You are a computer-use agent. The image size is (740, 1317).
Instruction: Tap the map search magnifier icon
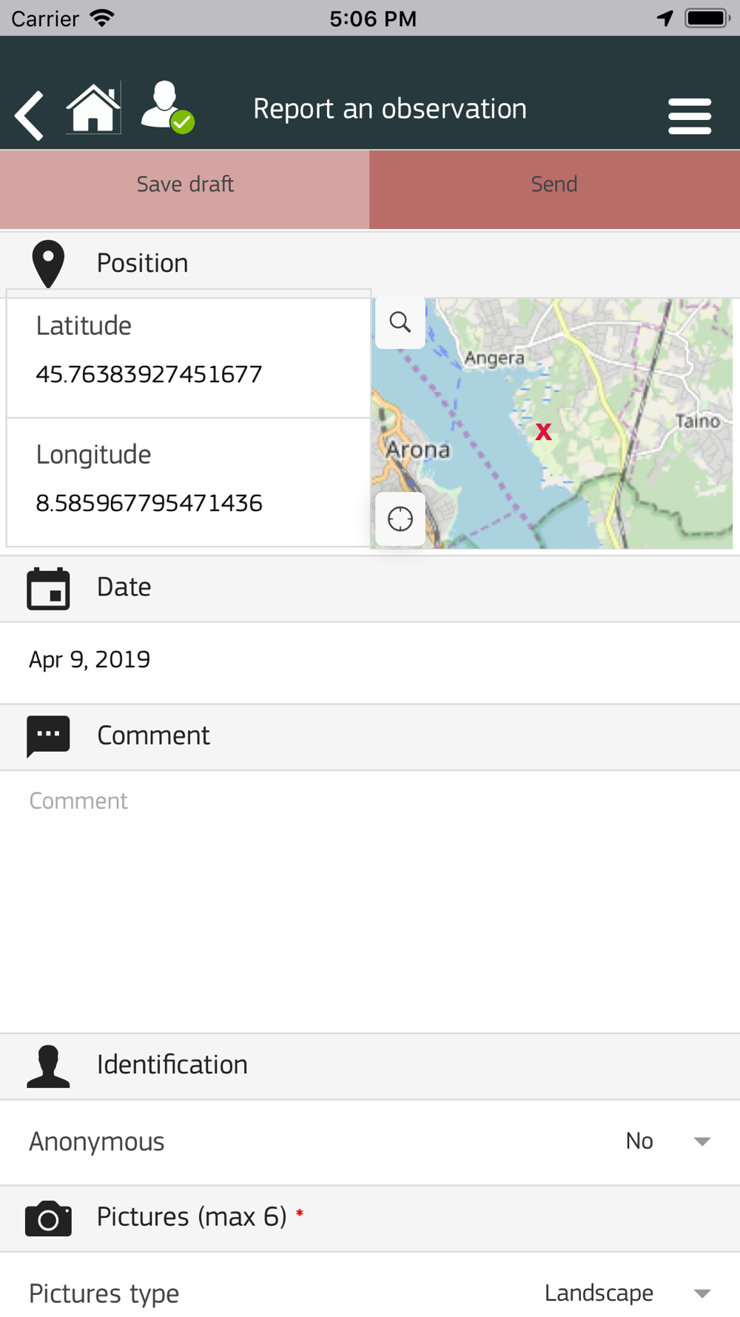(400, 322)
